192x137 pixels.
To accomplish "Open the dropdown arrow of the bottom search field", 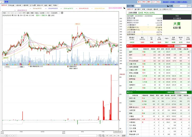I will (98, 135).
